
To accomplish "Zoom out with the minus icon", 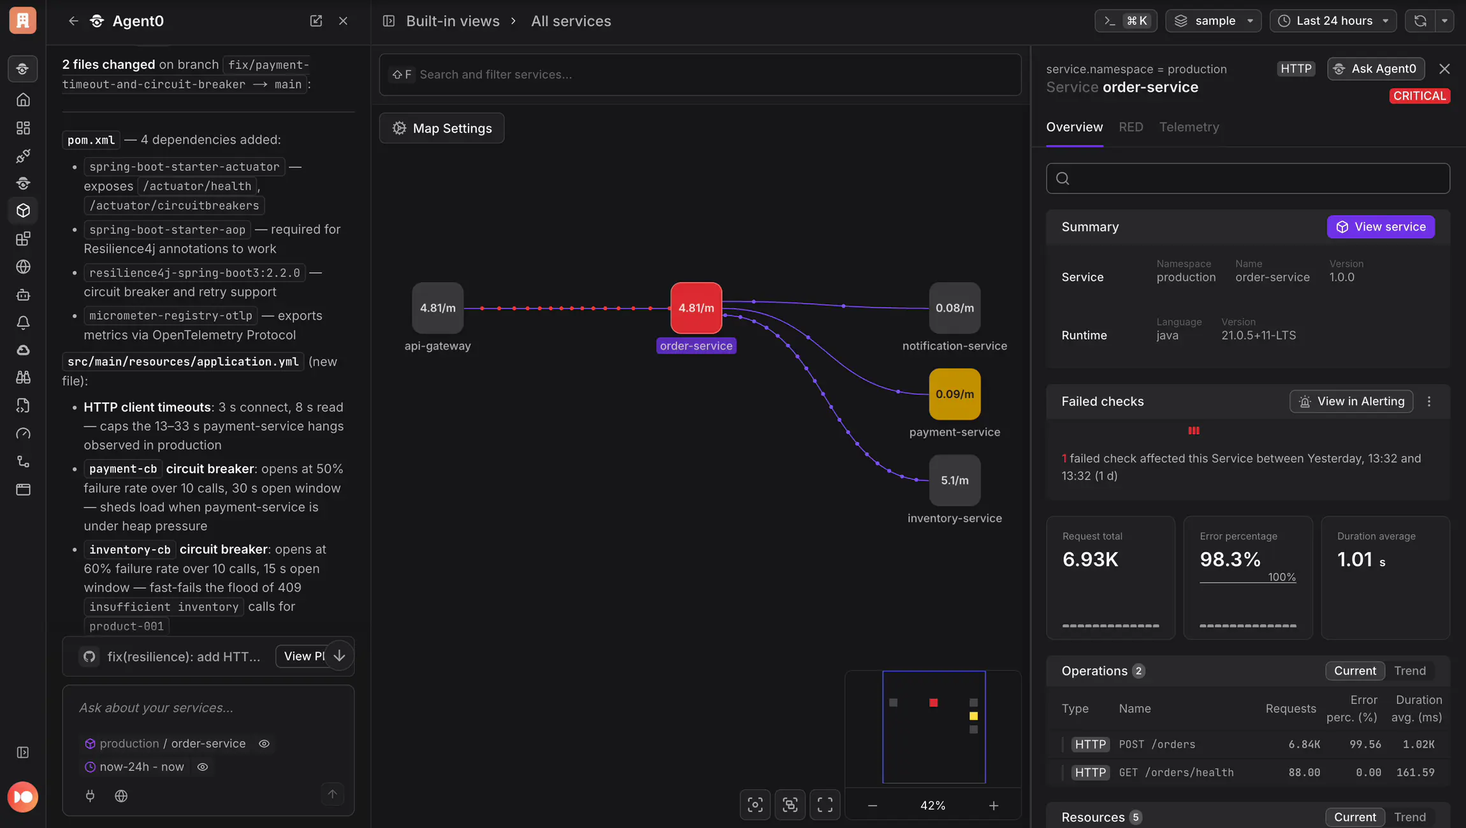I will pos(873,806).
